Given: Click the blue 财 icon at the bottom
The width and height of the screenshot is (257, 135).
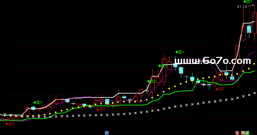Looking at the screenshot, I should pos(107,132).
